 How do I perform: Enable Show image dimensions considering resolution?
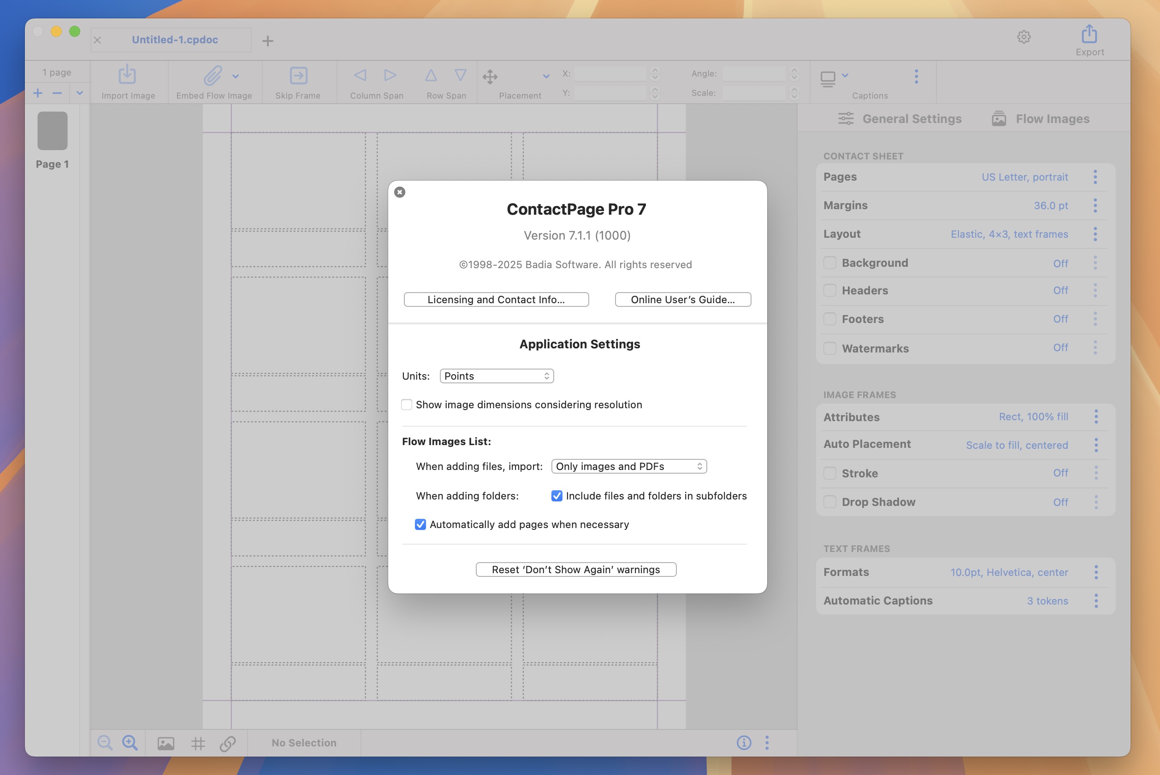[x=407, y=404]
